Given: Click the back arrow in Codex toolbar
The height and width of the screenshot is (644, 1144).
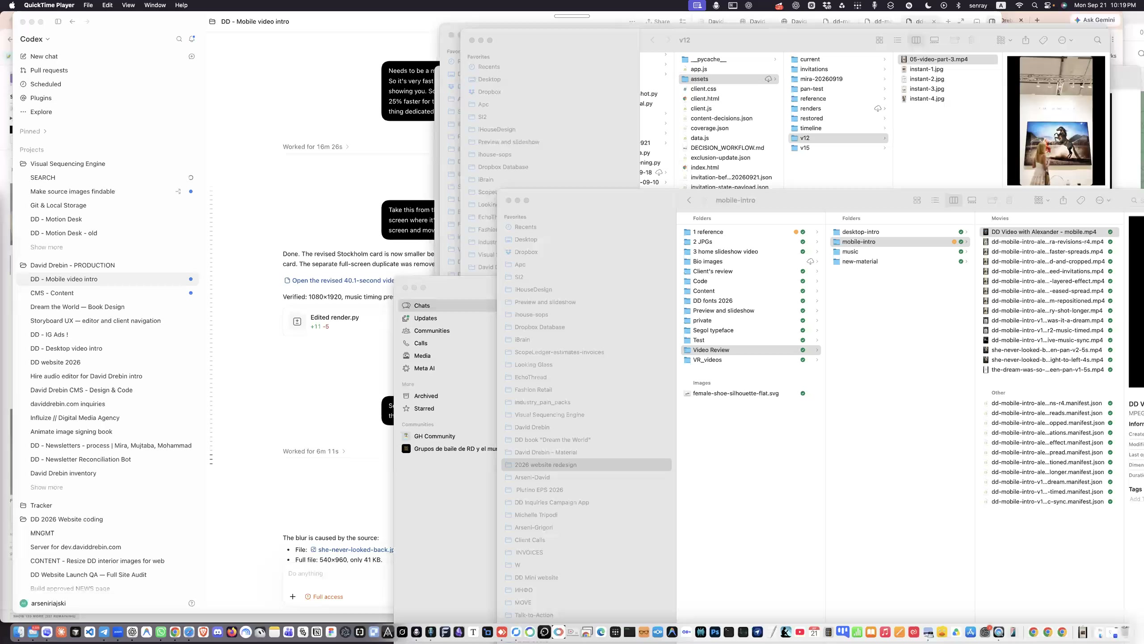Looking at the screenshot, I should coord(72,21).
